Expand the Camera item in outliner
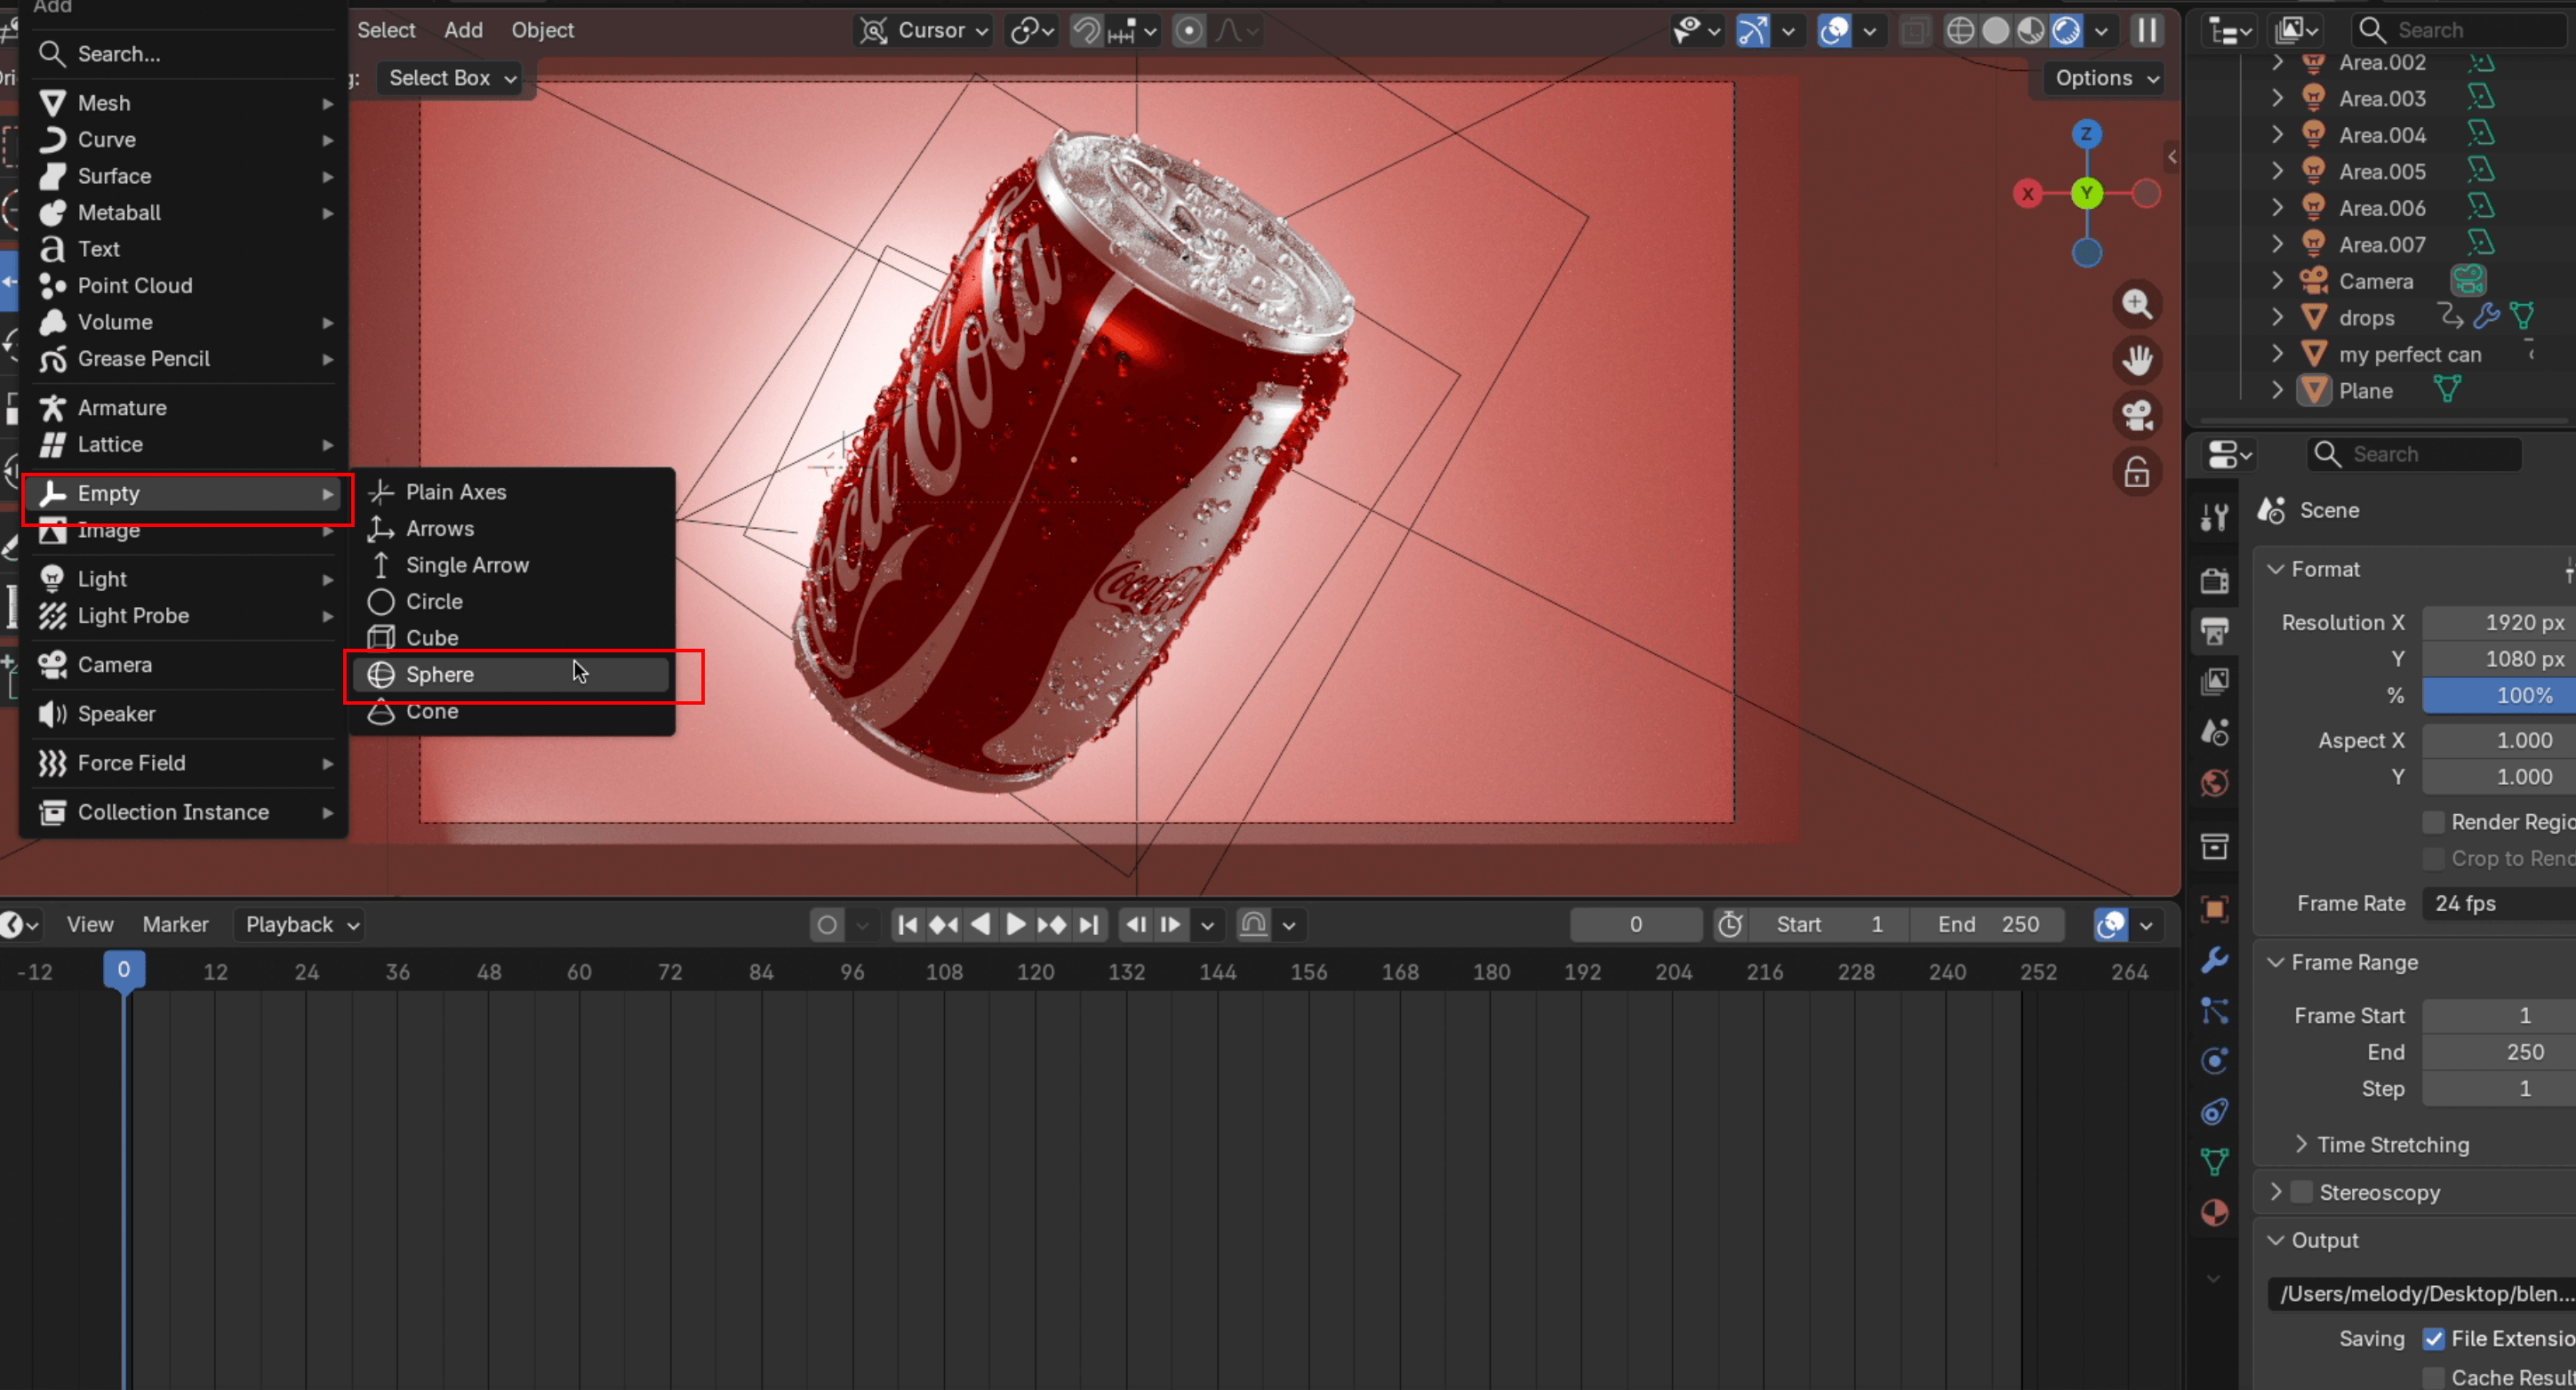This screenshot has height=1390, width=2576. click(2277, 281)
